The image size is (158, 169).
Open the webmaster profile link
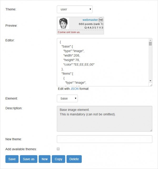click(x=90, y=20)
